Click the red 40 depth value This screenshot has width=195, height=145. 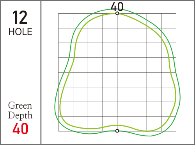coord(20,129)
